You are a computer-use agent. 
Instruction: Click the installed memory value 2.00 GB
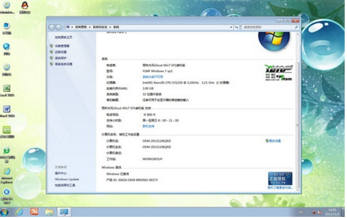148,88
